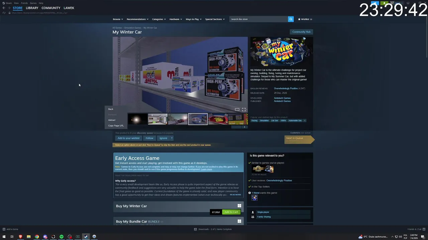
Task: Click the page reload icon by the URL
Action: click(x=4, y=13)
